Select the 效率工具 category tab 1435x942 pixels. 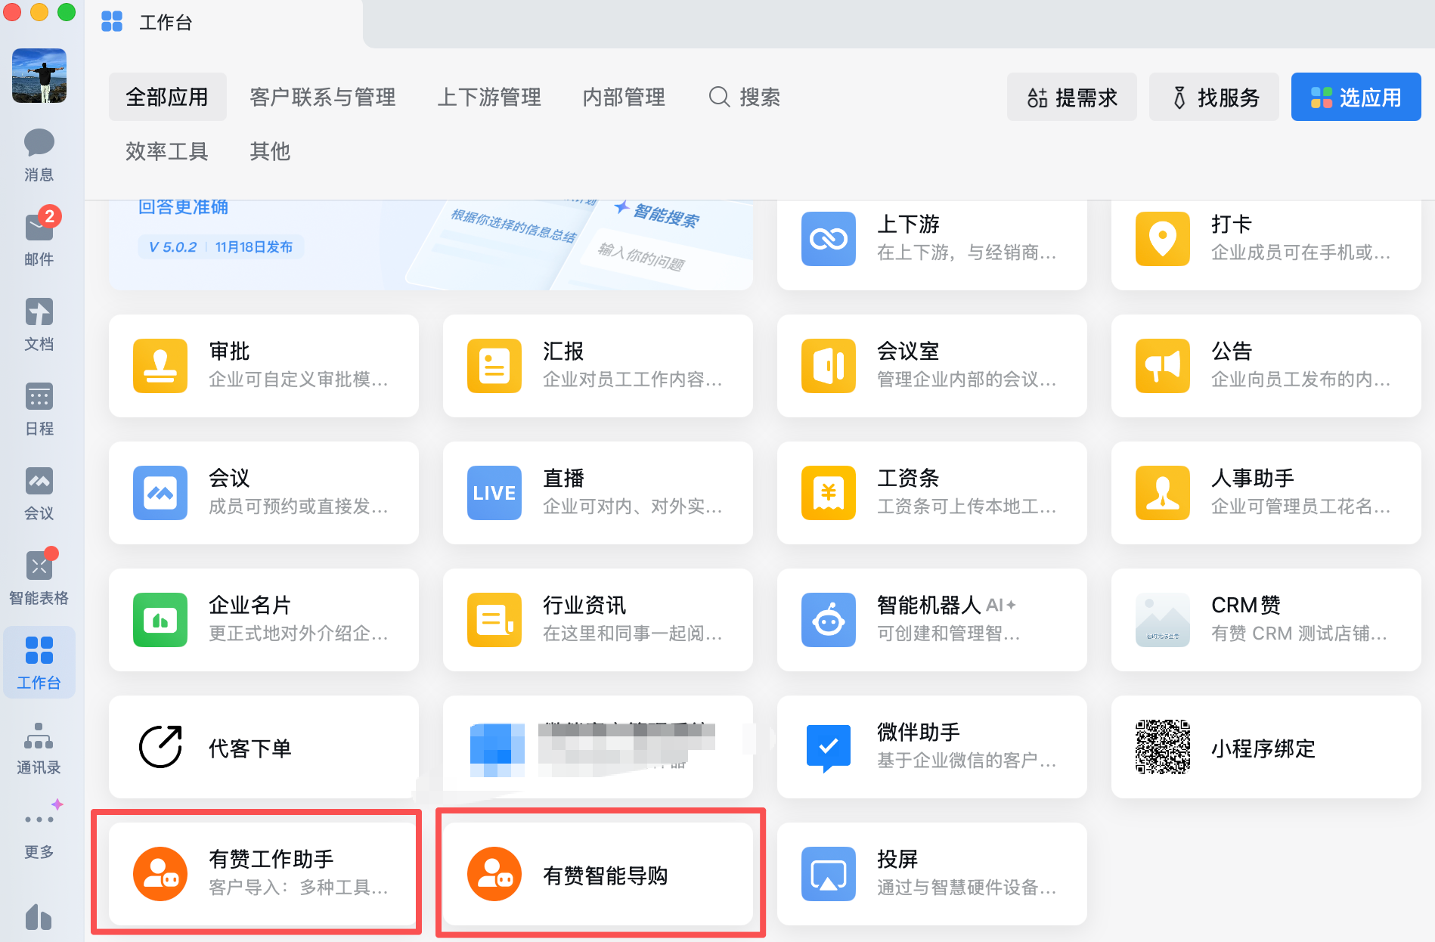[167, 151]
